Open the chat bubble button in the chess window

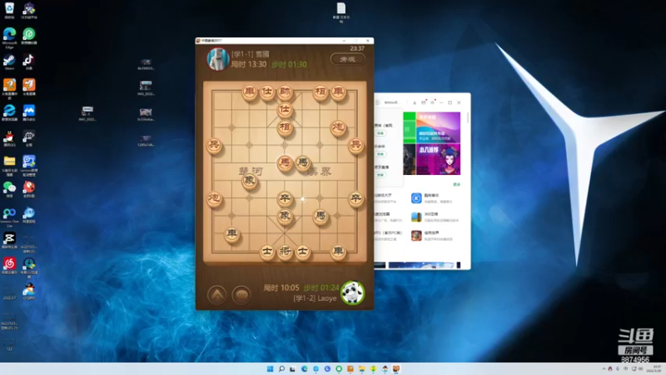coord(241,295)
